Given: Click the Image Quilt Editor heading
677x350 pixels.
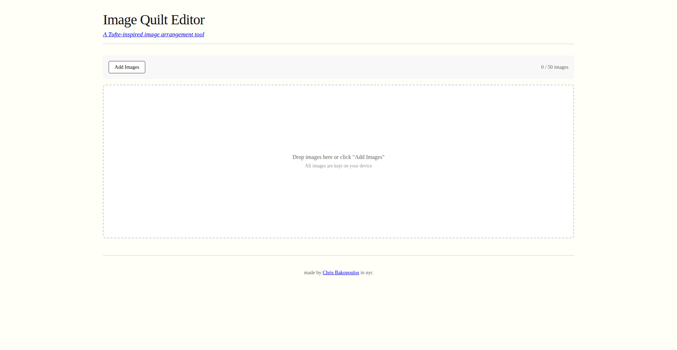Looking at the screenshot, I should point(154,20).
